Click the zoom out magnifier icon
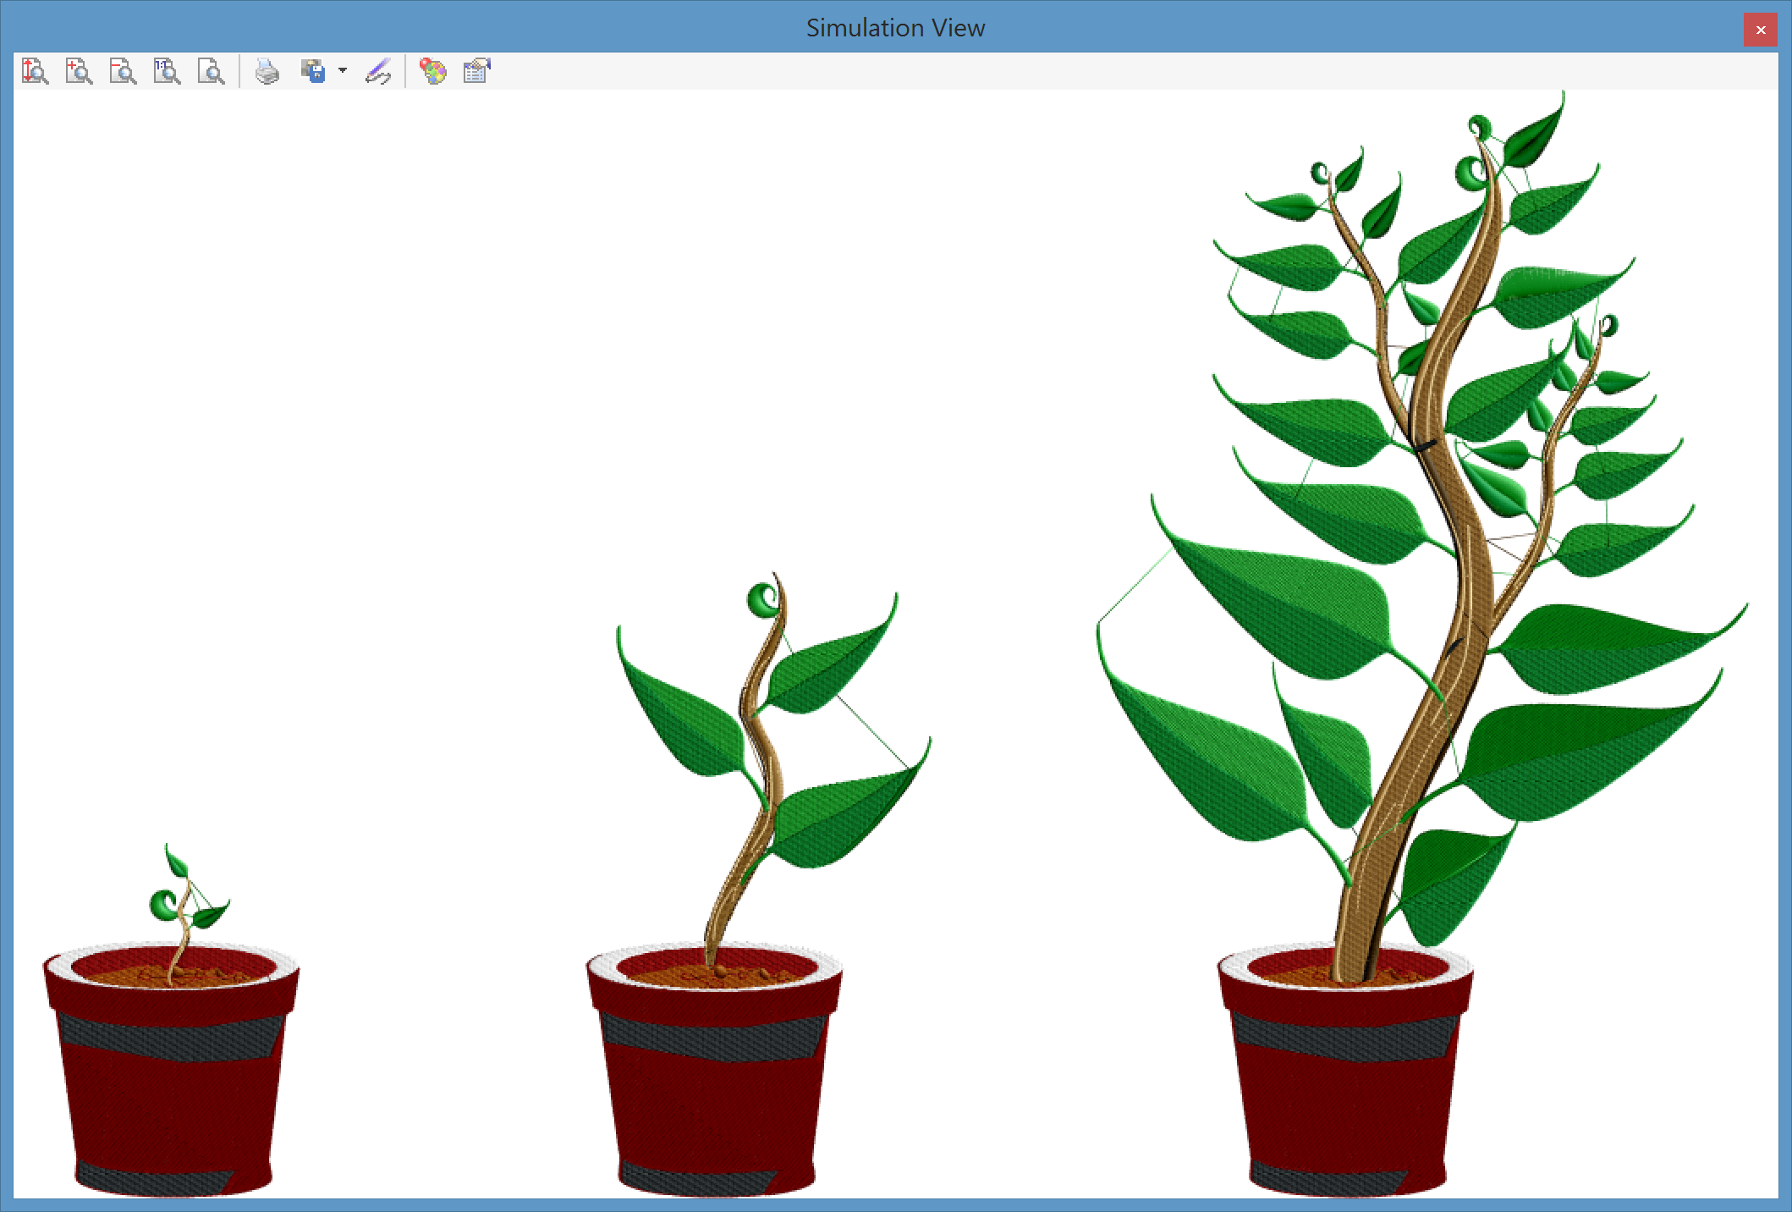1792x1212 pixels. 124,72
